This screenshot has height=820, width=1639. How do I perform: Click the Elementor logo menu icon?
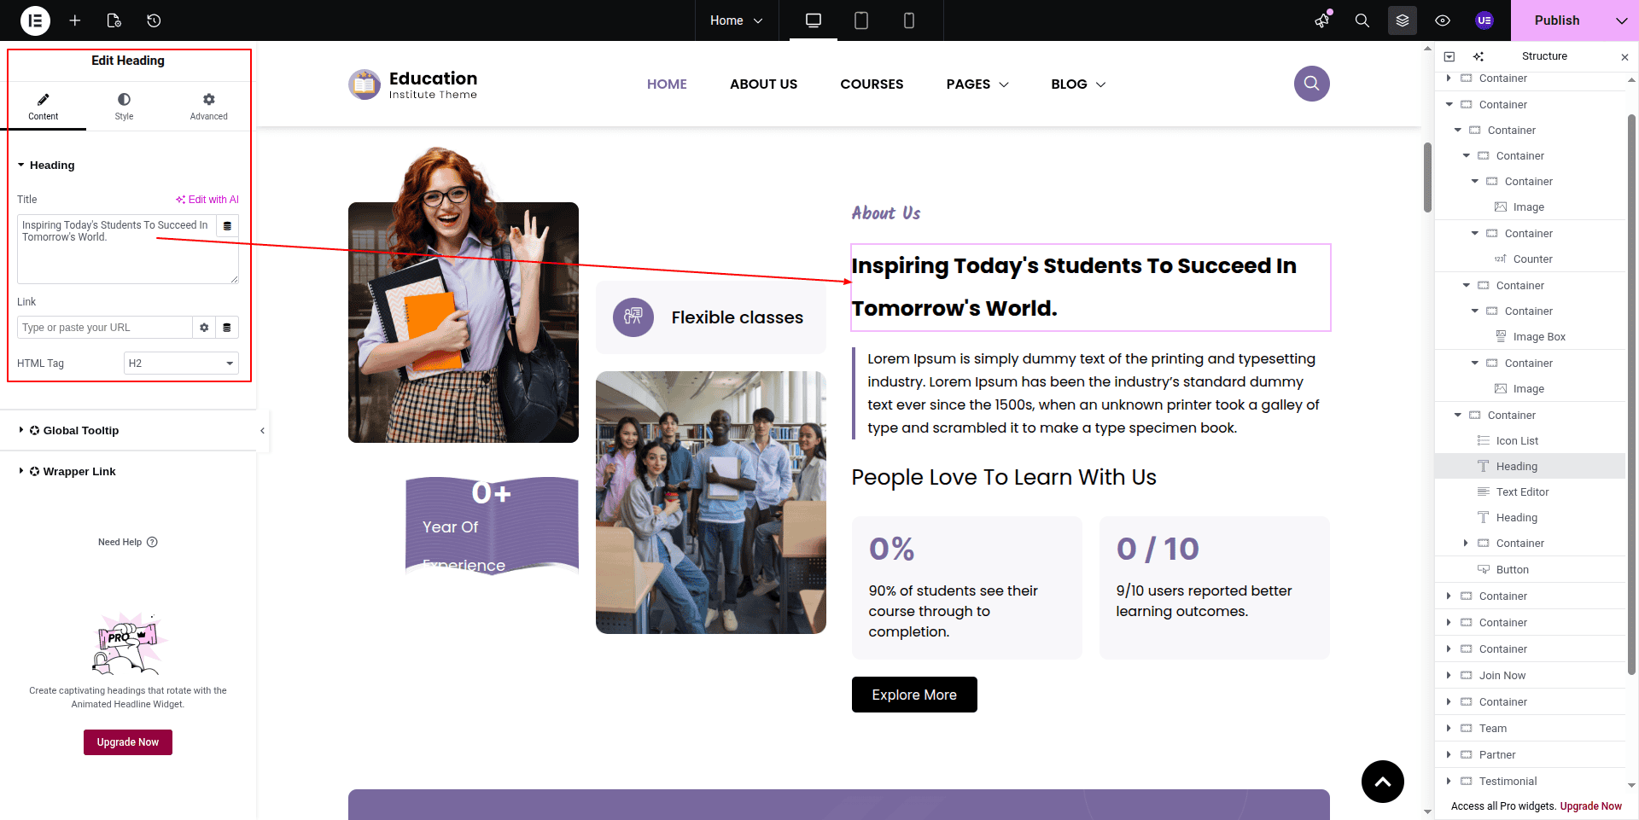coord(35,20)
